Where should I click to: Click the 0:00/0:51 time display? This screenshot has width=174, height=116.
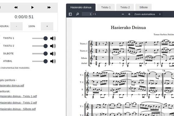(24, 17)
